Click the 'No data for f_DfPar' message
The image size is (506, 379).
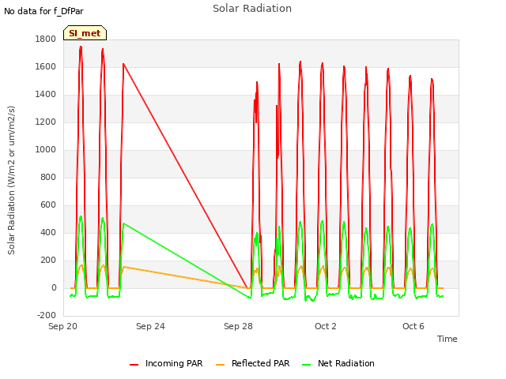point(43,11)
